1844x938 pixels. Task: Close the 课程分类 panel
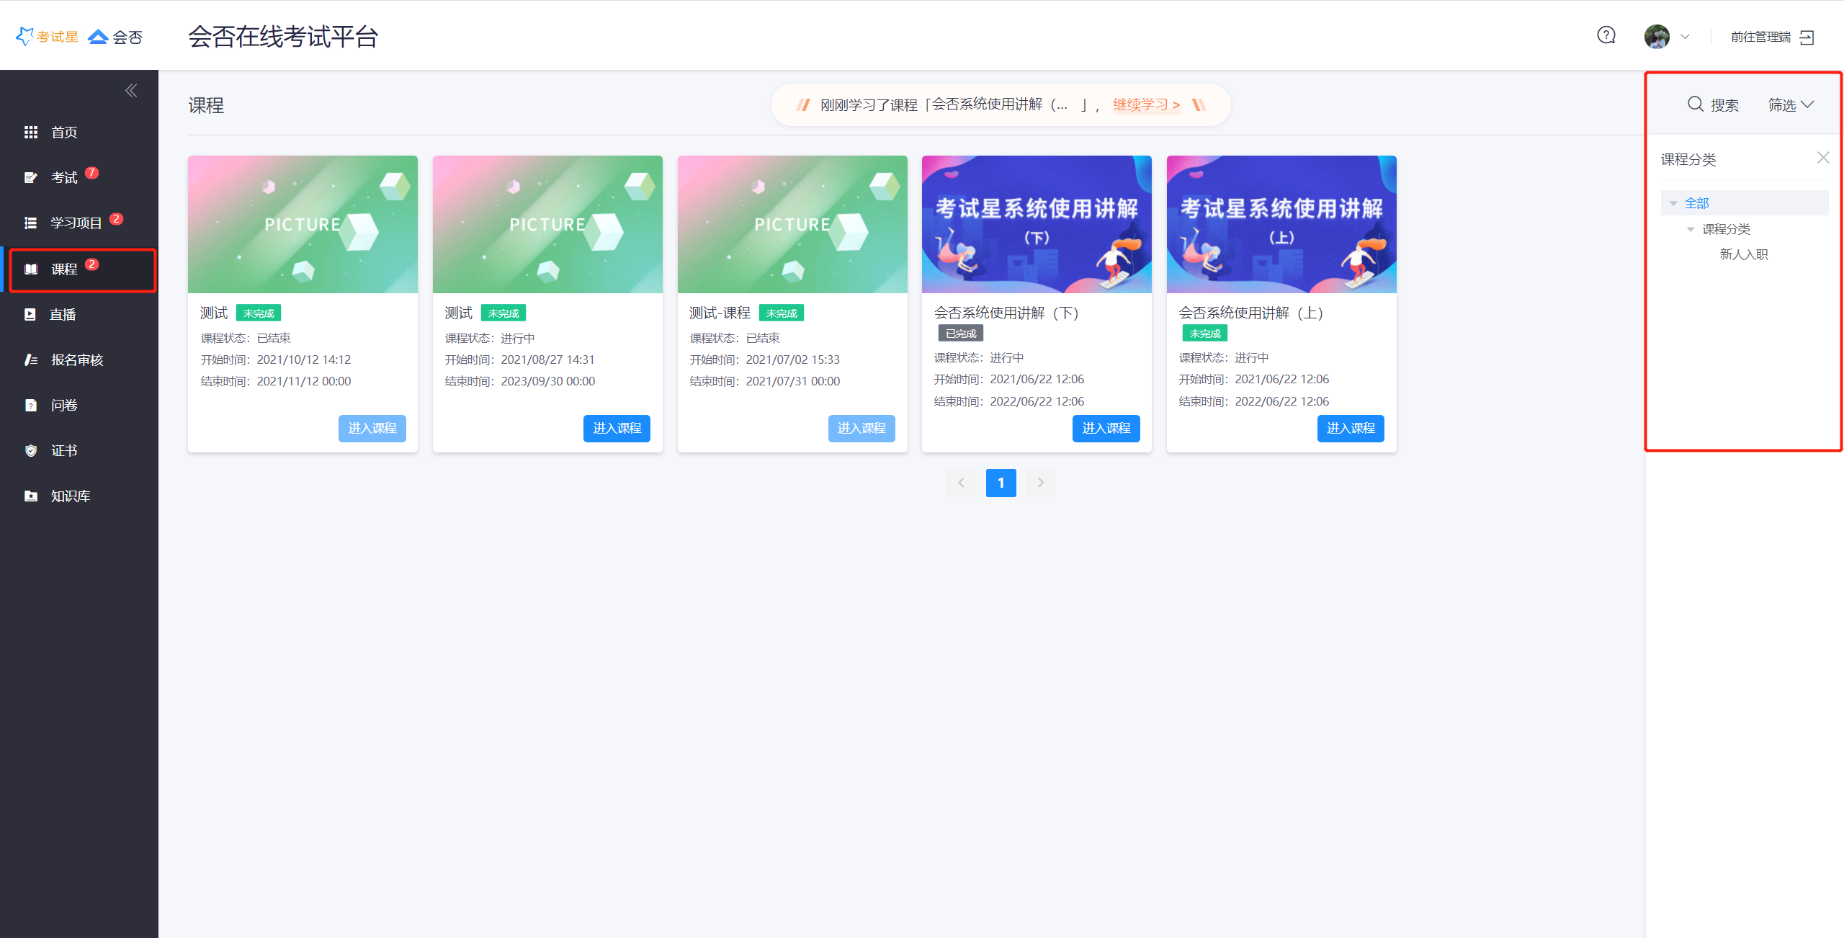pos(1822,158)
